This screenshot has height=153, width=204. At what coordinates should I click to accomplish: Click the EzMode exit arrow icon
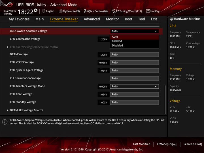point(175,144)
